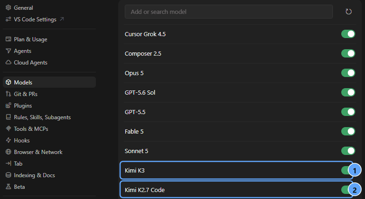The image size is (365, 199).
Task: Click the Tools & MCPs icon
Action: pos(8,128)
